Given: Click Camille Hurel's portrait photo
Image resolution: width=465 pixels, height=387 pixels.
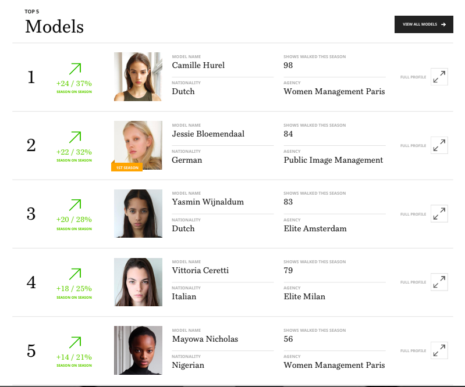Looking at the screenshot, I should click(x=138, y=77).
